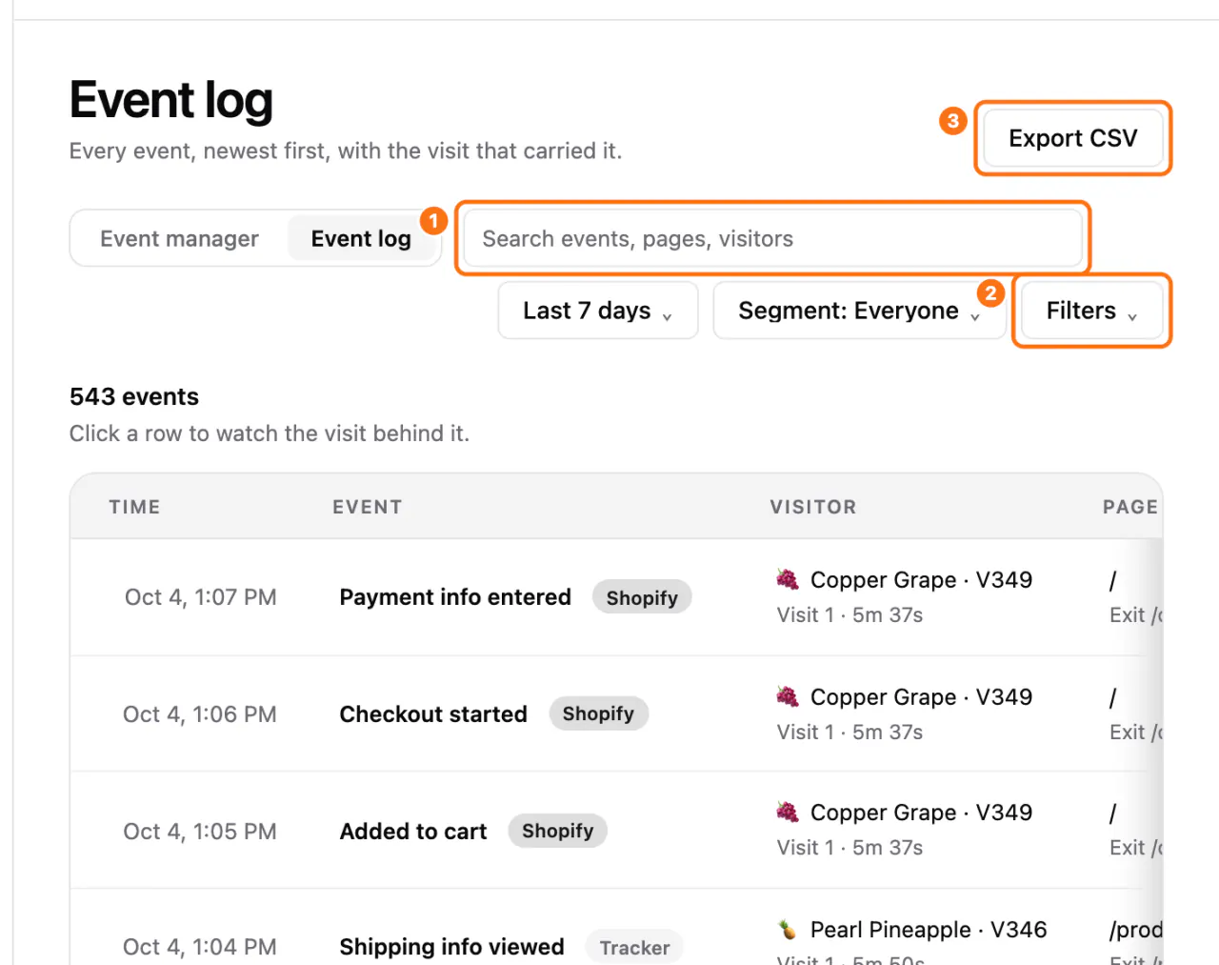This screenshot has width=1219, height=965.
Task: Click the grape avatar in Payment info entered row
Action: pyautogui.click(x=788, y=579)
